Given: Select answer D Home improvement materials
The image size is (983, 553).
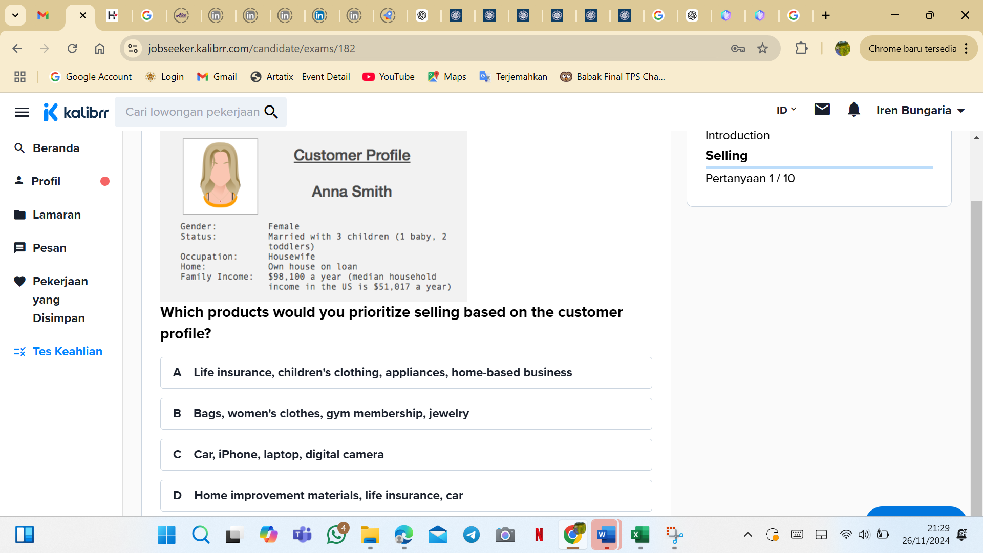Looking at the screenshot, I should tap(406, 496).
